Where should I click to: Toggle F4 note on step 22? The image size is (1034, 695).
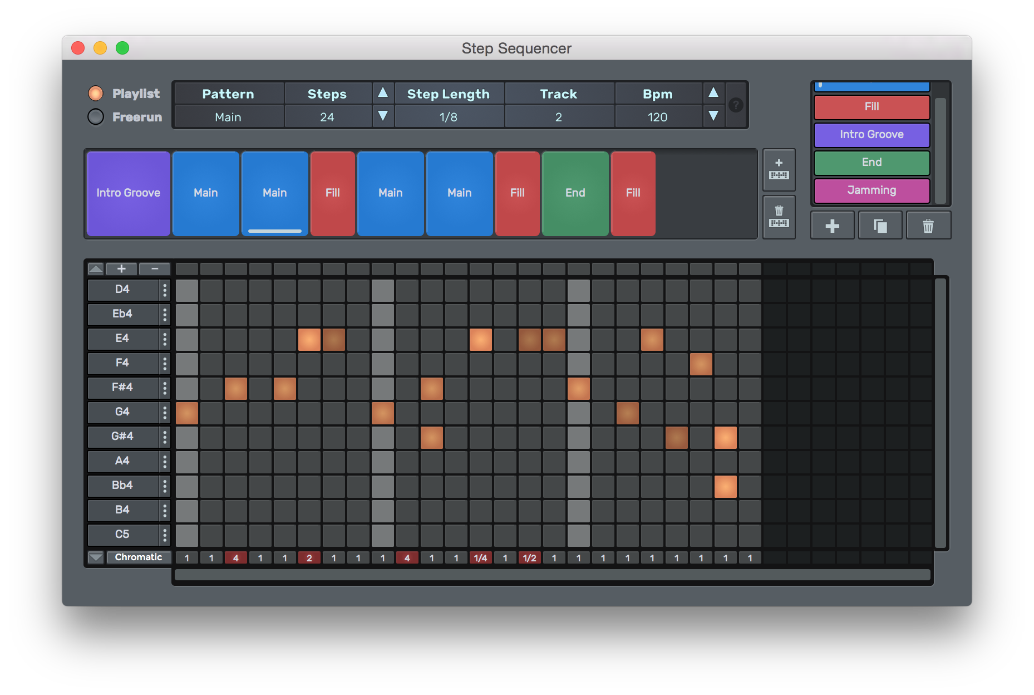[x=701, y=364]
